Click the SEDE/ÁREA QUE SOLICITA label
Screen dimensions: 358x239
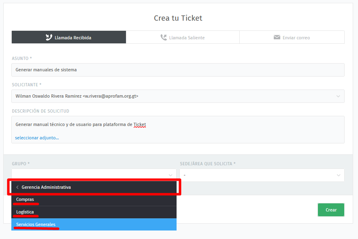point(207,164)
